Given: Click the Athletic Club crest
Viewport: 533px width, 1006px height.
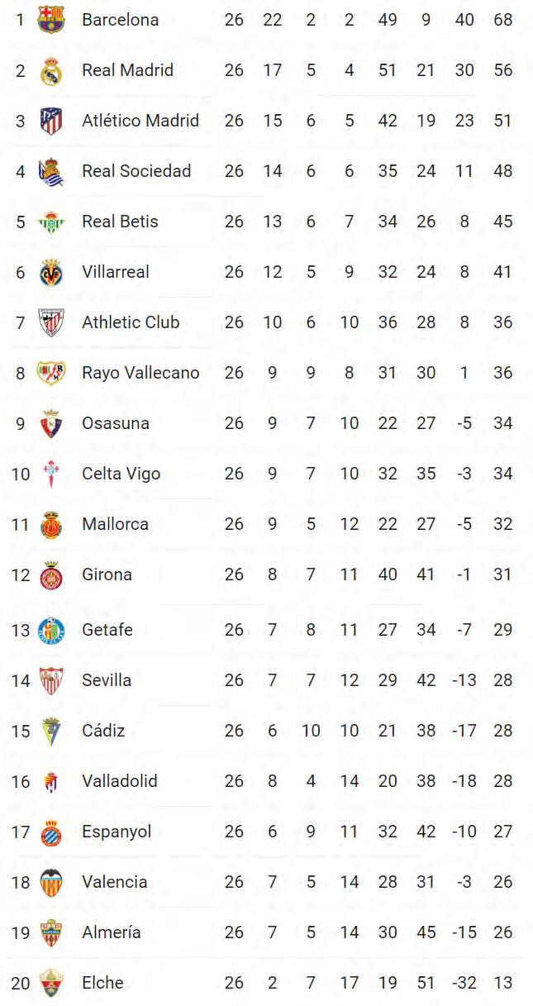Looking at the screenshot, I should (51, 322).
